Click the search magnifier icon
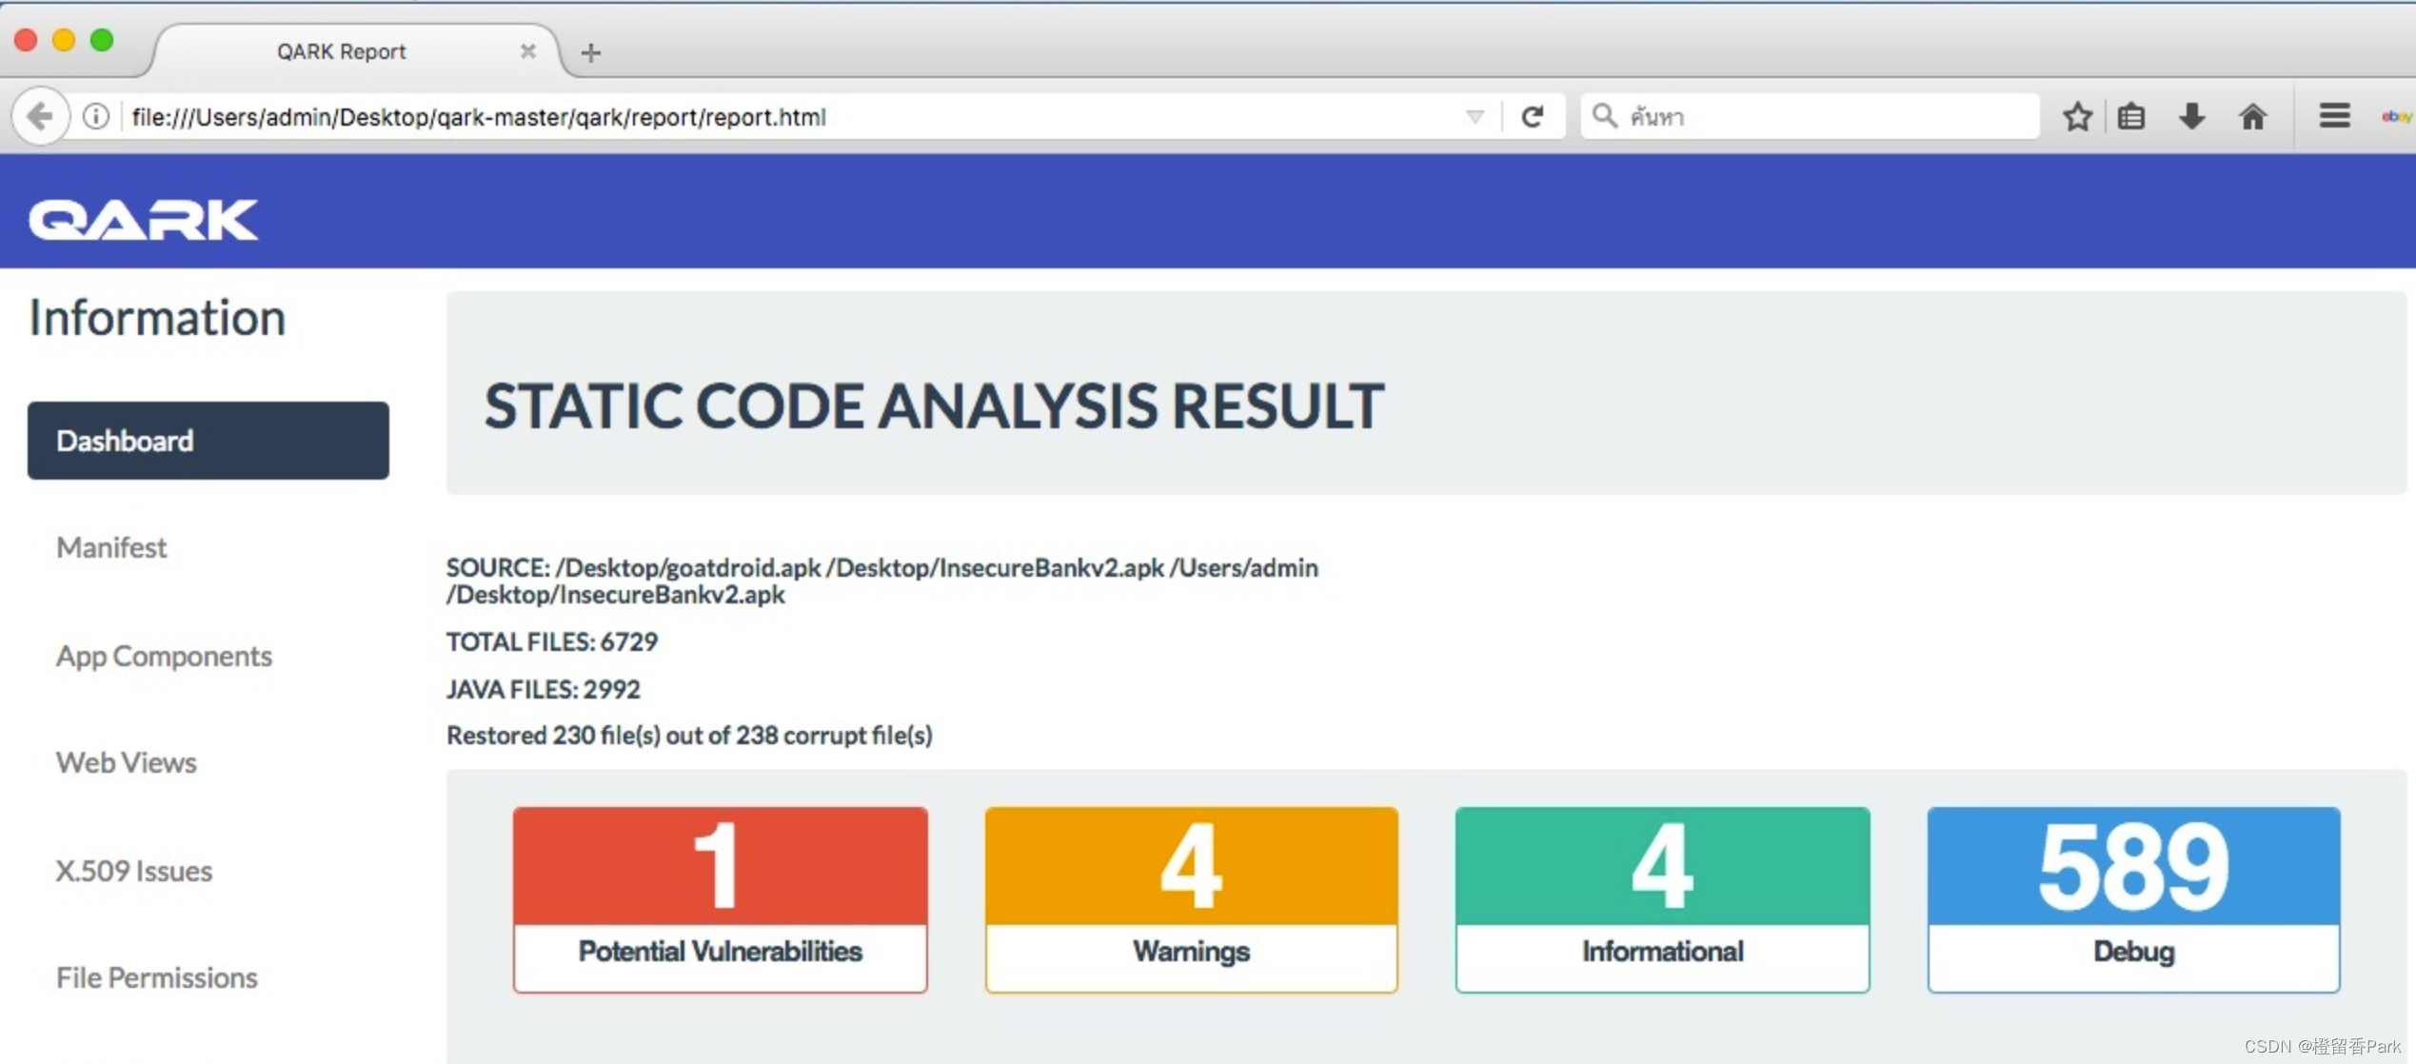Viewport: 2416px width, 1064px height. pyautogui.click(x=1604, y=116)
